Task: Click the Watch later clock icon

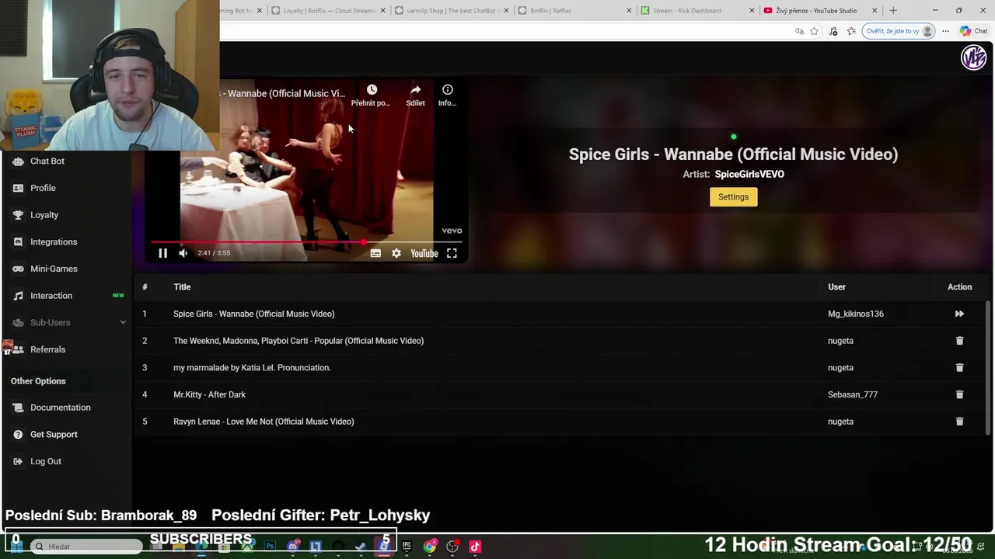Action: (x=372, y=90)
